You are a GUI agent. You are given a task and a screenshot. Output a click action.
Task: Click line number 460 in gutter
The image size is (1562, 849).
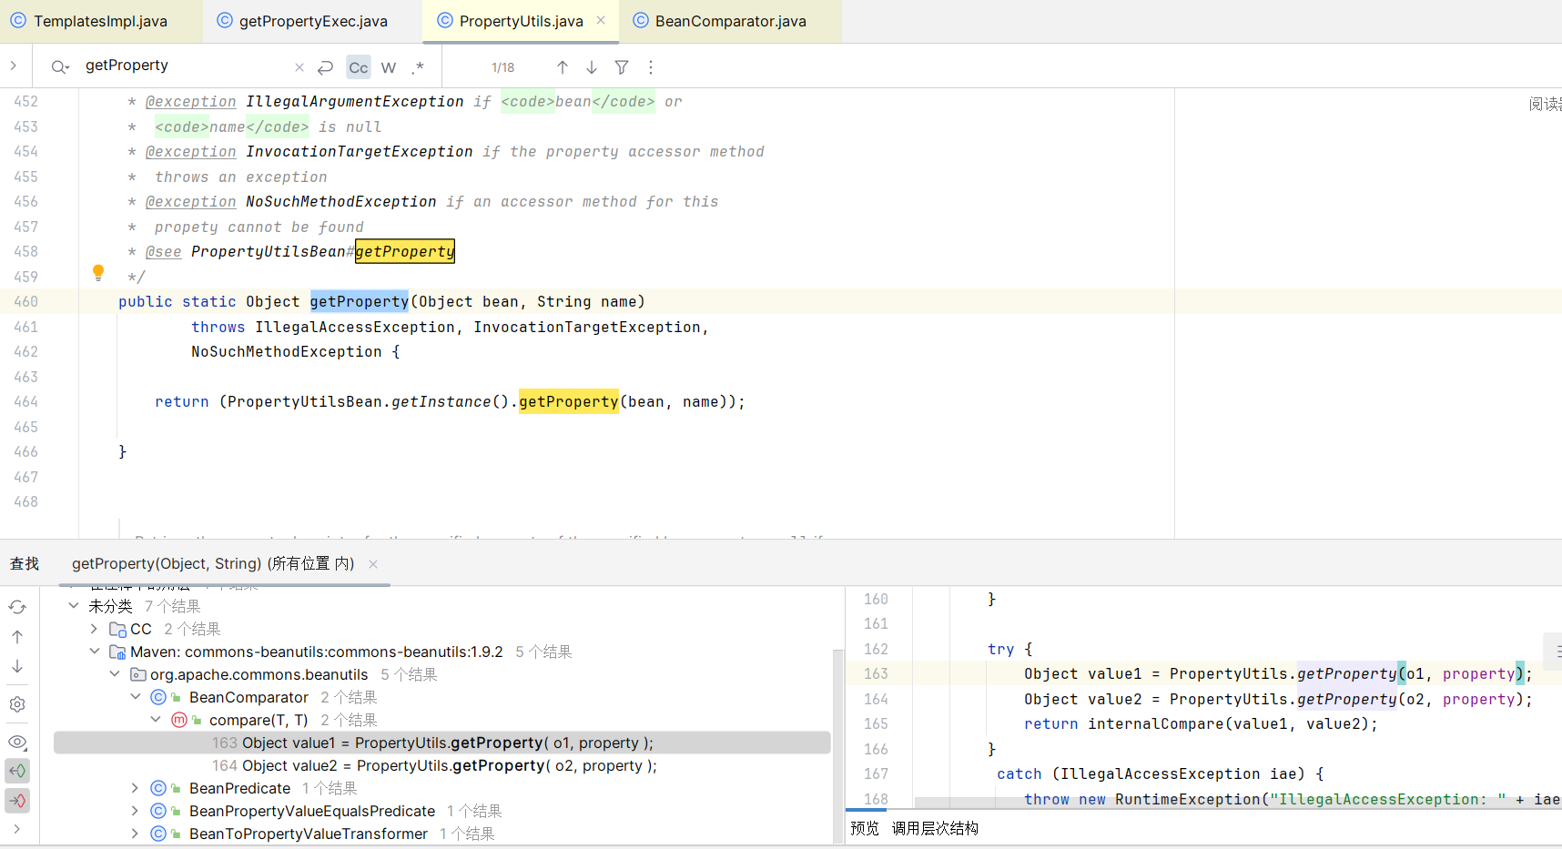tap(25, 301)
